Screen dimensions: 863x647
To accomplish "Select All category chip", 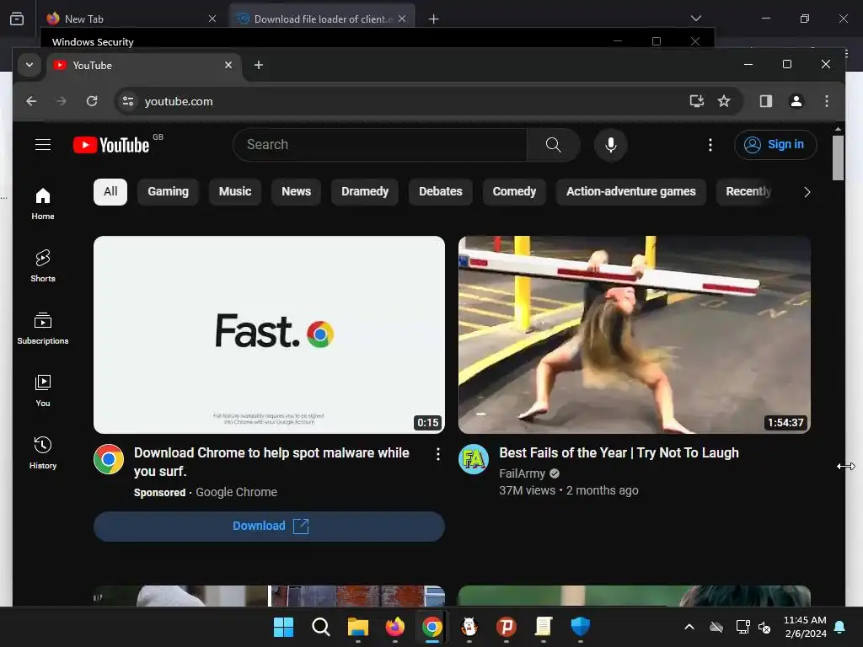I will [110, 191].
